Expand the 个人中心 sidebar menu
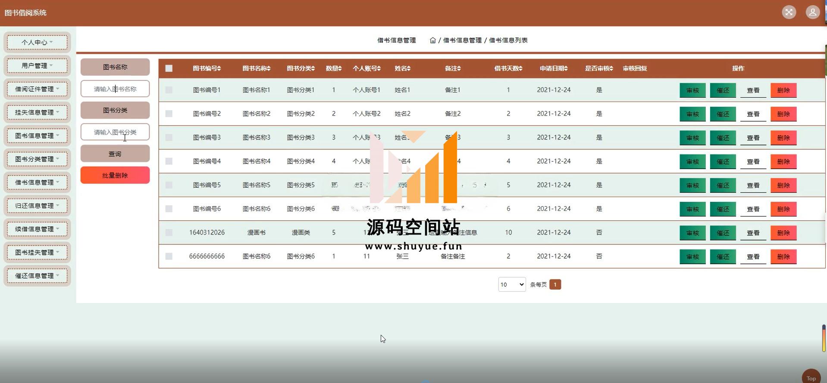Image resolution: width=827 pixels, height=383 pixels. (37, 42)
